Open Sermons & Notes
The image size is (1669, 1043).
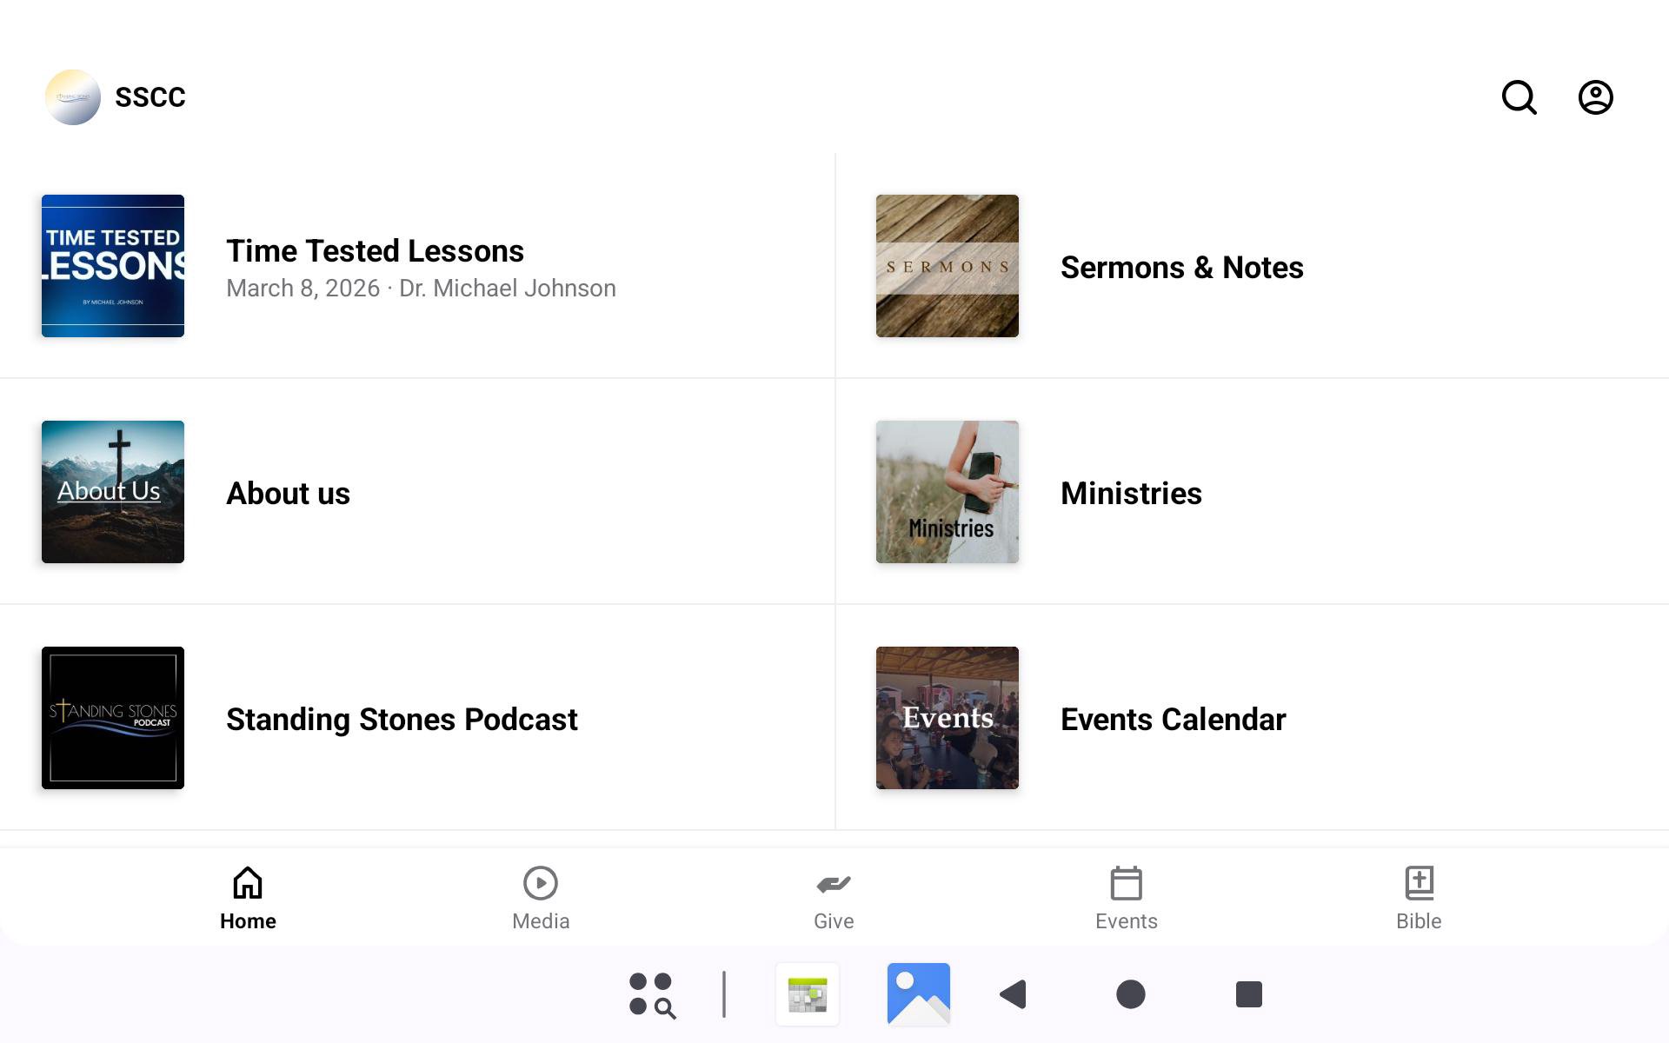tap(1180, 267)
